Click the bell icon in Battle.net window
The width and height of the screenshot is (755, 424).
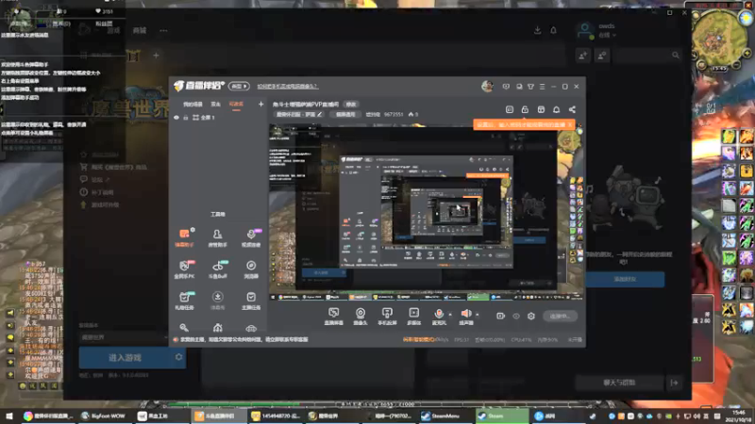pyautogui.click(x=553, y=30)
